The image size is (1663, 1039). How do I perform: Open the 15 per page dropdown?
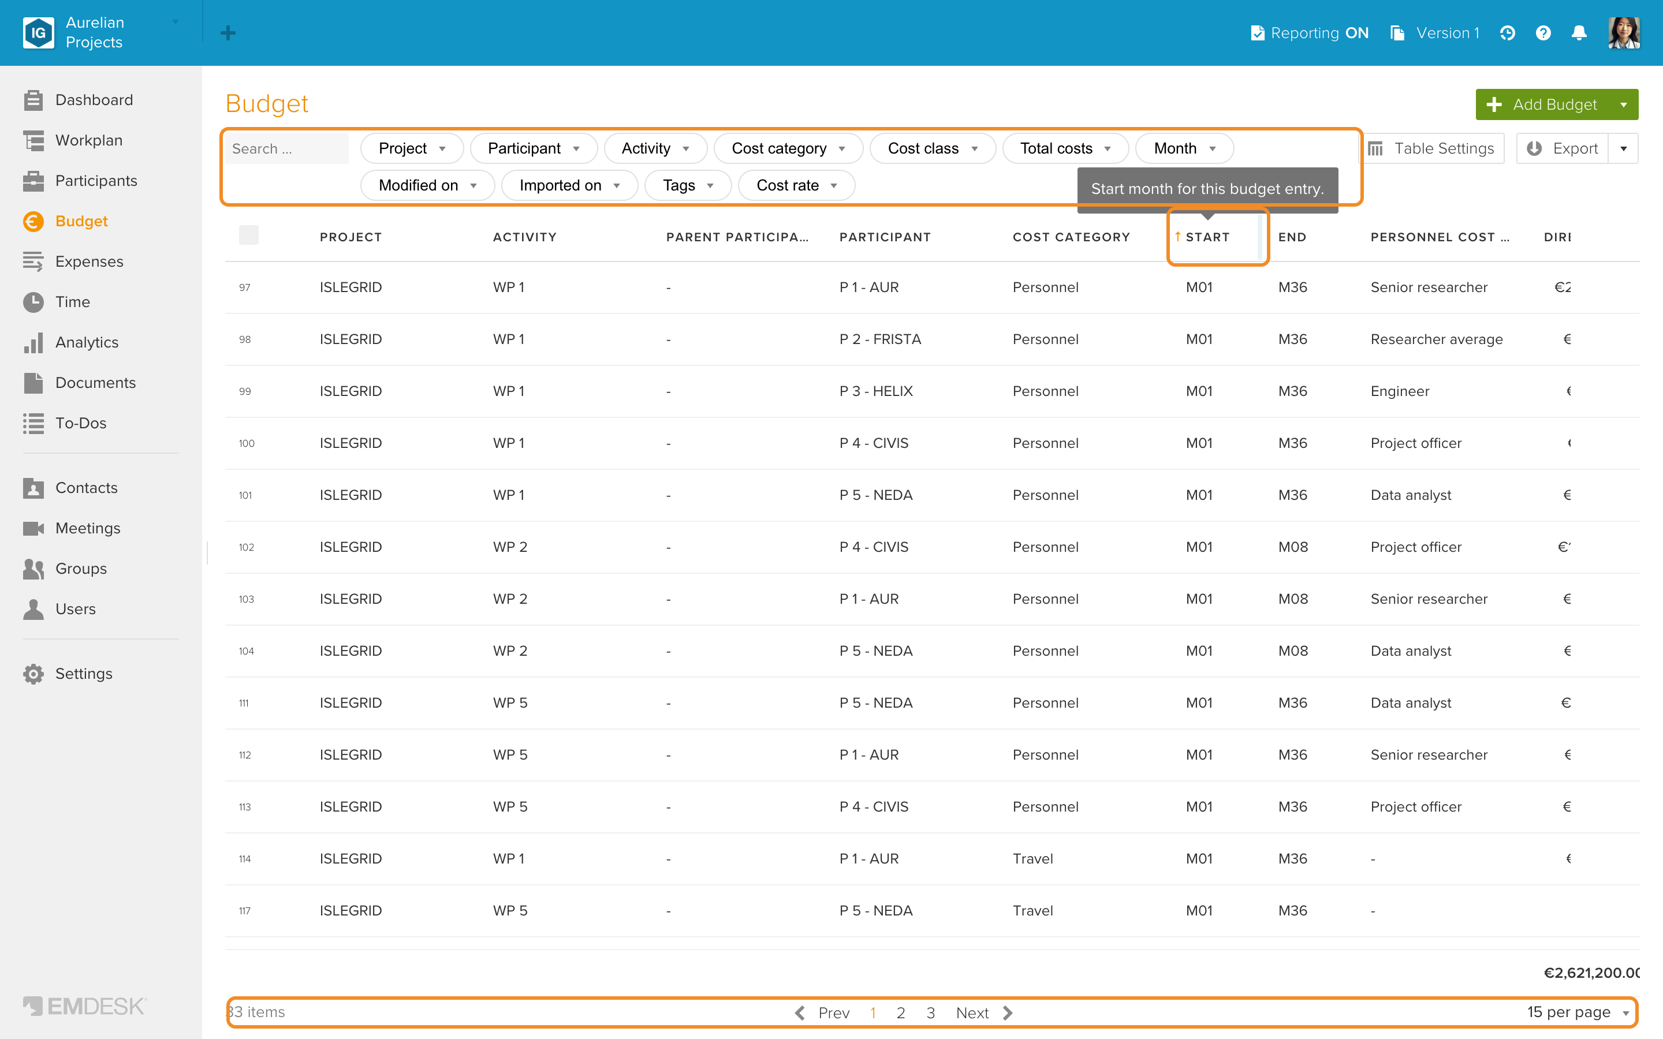1578,1012
